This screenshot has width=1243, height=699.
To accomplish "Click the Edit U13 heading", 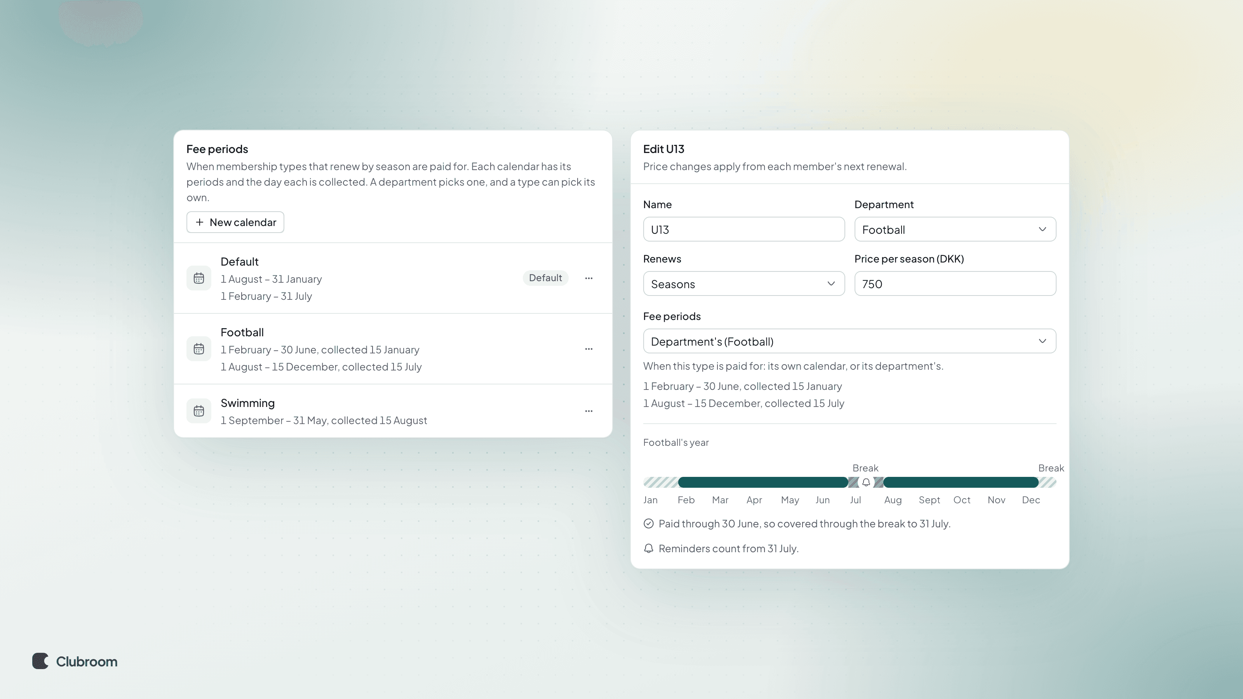I will (x=663, y=149).
